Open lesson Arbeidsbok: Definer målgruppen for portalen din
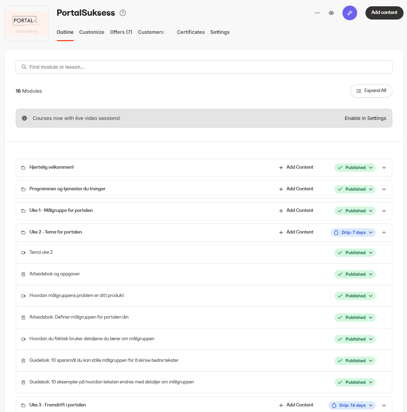This screenshot has height=412, width=407. [x=79, y=317]
